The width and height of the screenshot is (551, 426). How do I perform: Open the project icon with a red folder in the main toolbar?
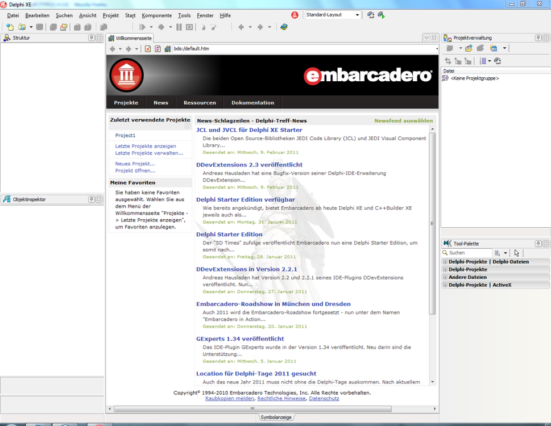pos(64,27)
